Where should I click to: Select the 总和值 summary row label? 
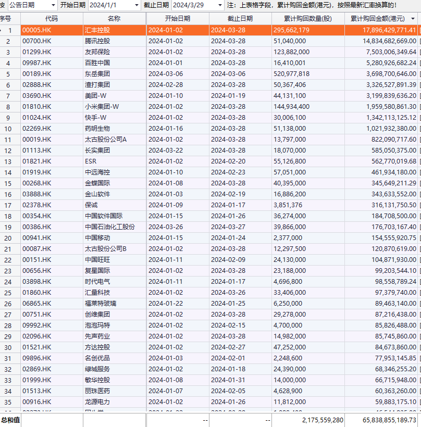click(x=10, y=420)
